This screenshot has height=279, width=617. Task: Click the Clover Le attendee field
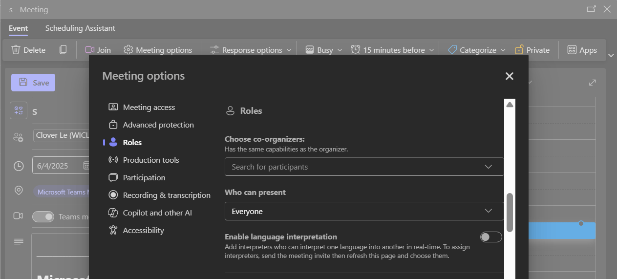tap(61, 135)
